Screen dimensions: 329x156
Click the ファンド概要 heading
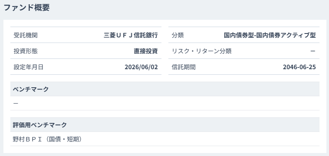[x=27, y=8]
